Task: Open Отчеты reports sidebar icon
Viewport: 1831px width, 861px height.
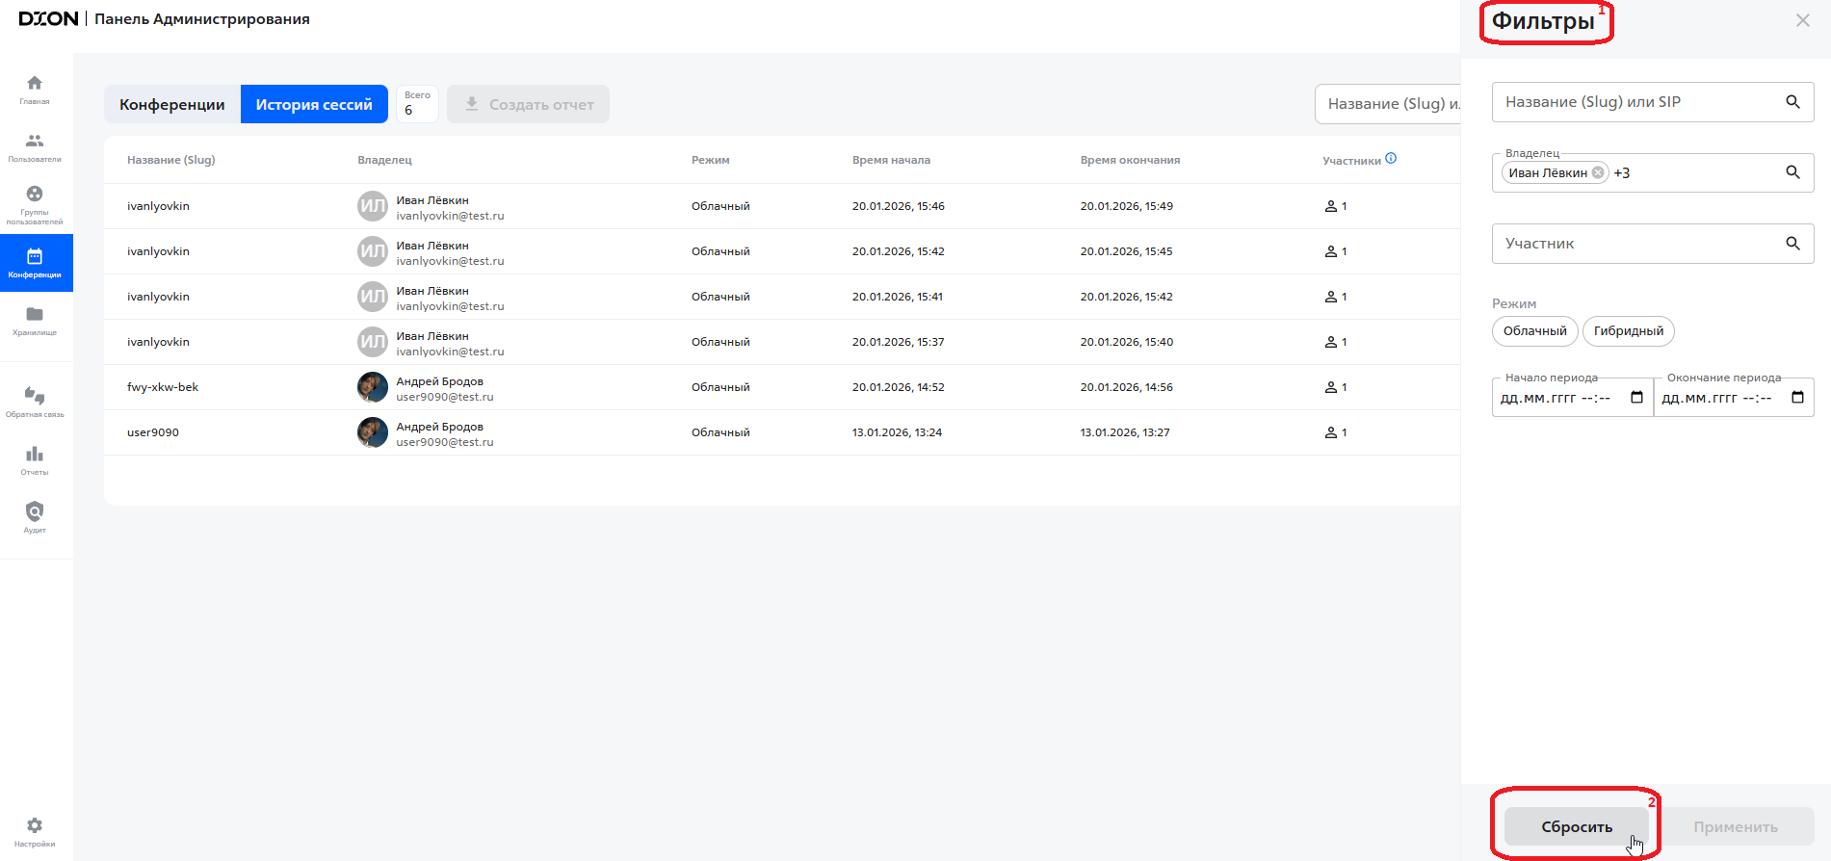Action: point(35,459)
